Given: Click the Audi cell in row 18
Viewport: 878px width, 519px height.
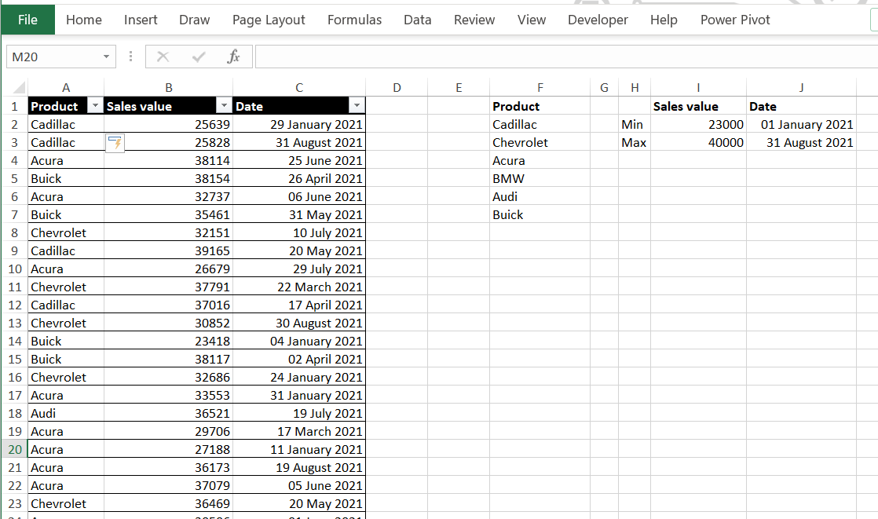Looking at the screenshot, I should point(65,413).
